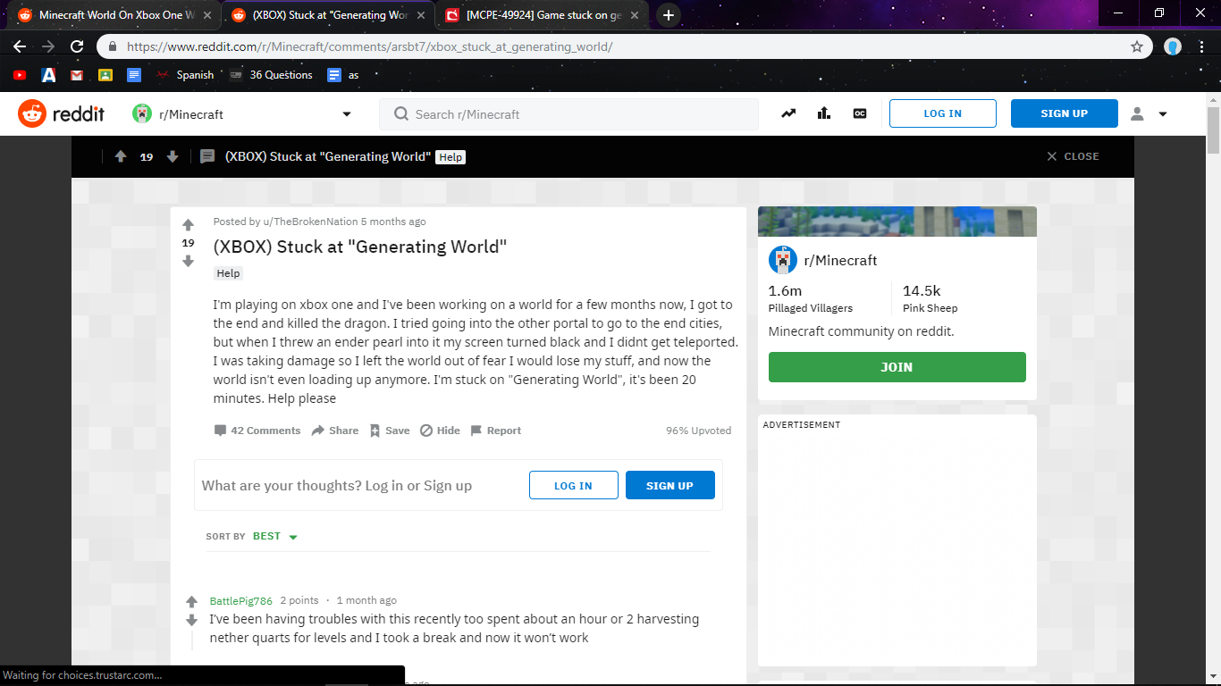Image resolution: width=1221 pixels, height=686 pixels.
Task: Share the post
Action: [x=335, y=431]
